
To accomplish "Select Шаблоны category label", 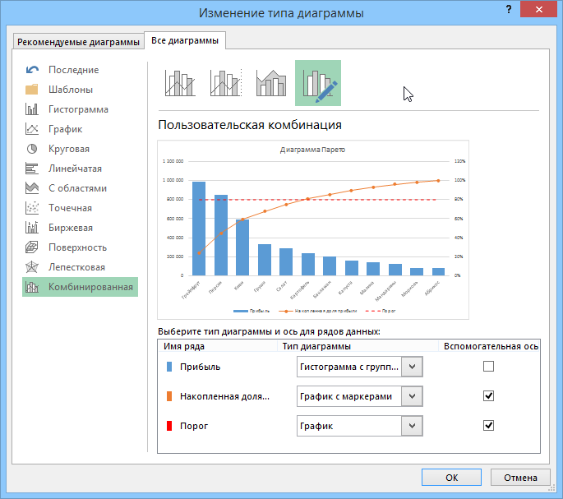I will [71, 90].
